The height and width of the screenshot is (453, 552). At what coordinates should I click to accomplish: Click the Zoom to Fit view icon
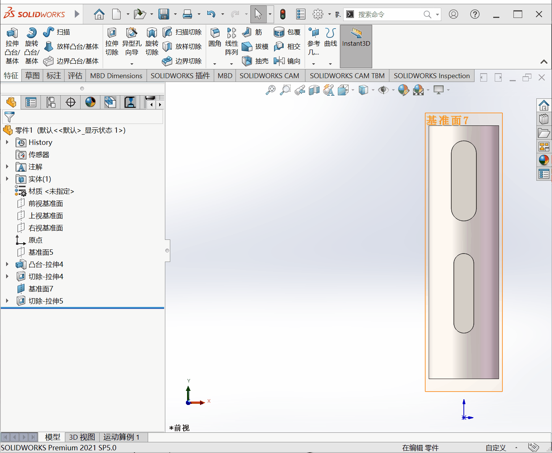[x=271, y=90]
